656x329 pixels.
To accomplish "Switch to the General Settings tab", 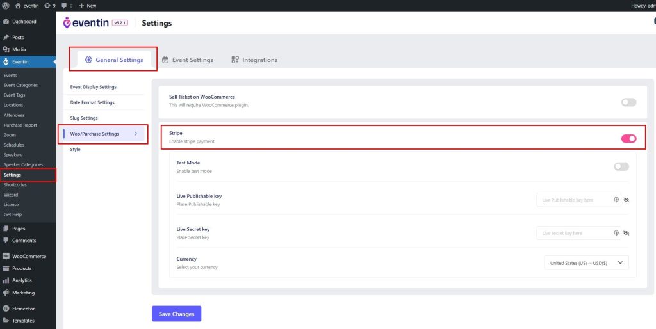I will click(x=114, y=60).
